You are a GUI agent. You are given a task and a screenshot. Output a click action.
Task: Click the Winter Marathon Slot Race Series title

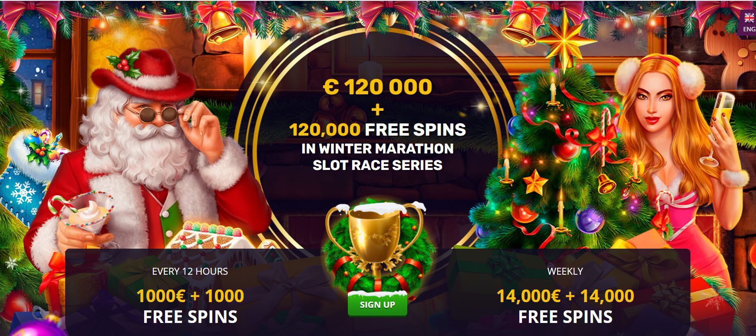[x=377, y=156]
